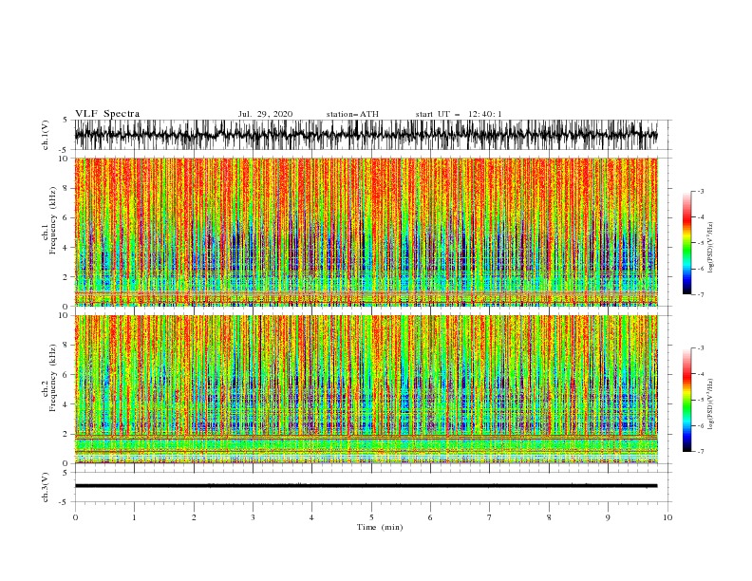Click the "ch.3(V)" axis label

(46, 487)
